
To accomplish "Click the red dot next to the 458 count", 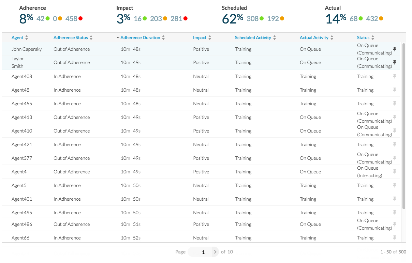I will pos(80,19).
